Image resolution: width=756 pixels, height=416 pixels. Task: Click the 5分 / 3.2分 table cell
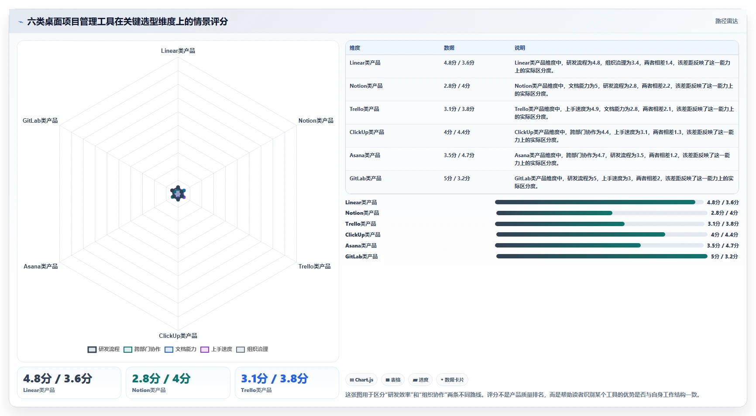coord(457,179)
